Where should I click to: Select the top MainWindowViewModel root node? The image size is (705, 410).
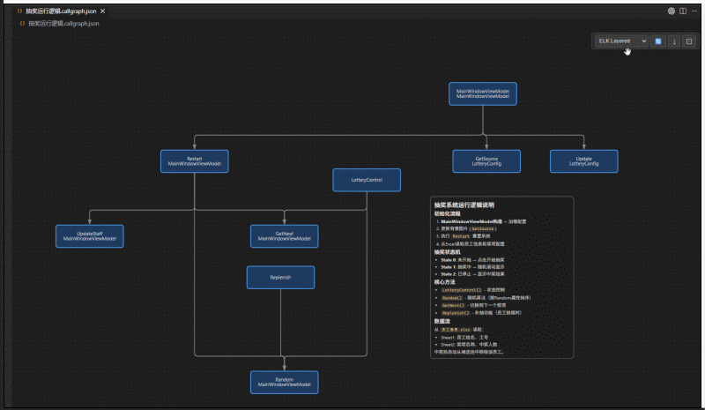pyautogui.click(x=483, y=93)
